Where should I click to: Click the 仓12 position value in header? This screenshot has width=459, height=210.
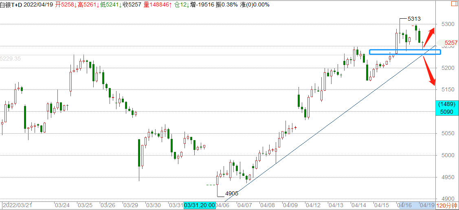pyautogui.click(x=181, y=5)
